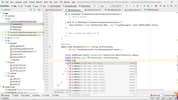Click the TODO tool window button
The image size is (178, 100).
pyautogui.click(x=55, y=95)
